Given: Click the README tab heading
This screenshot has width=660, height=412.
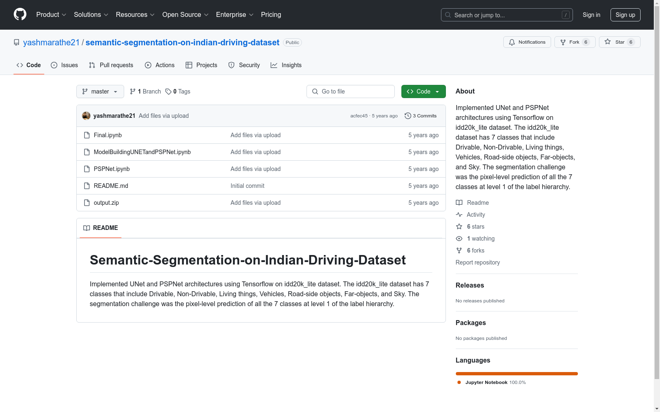Looking at the screenshot, I should point(101,228).
